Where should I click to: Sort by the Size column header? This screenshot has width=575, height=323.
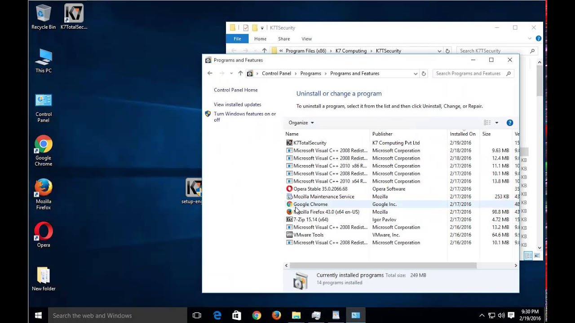coord(496,134)
